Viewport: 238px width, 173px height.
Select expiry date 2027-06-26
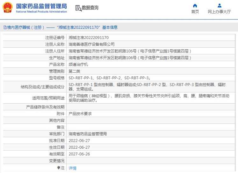(79, 154)
